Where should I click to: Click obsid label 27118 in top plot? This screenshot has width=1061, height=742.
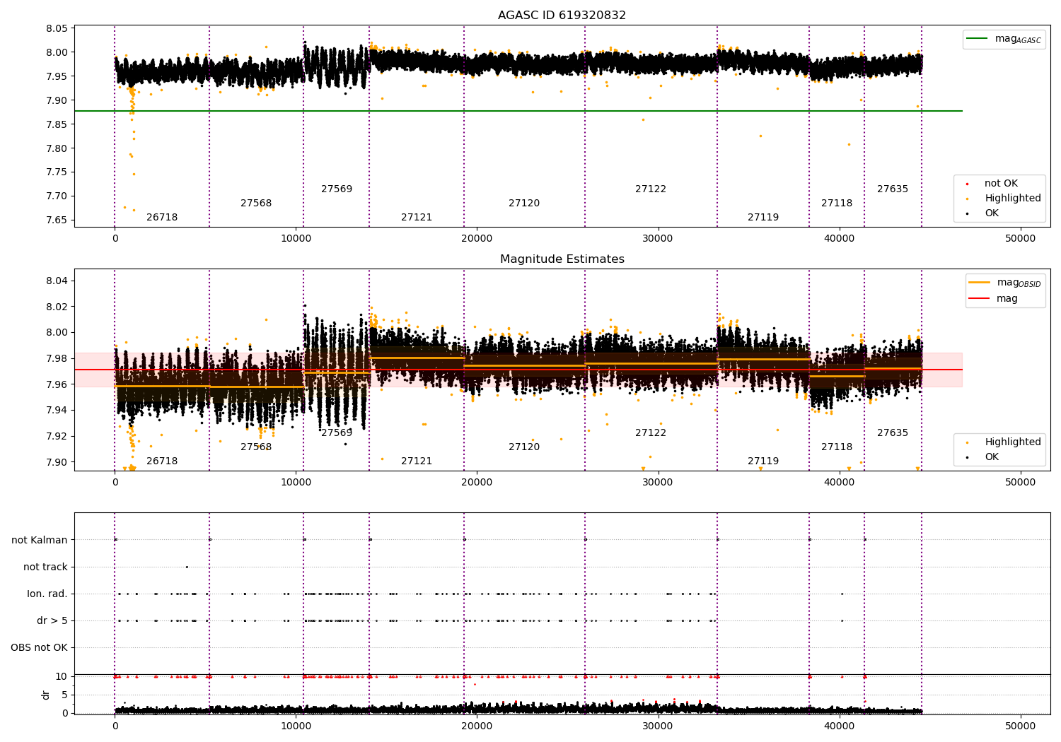click(x=837, y=204)
